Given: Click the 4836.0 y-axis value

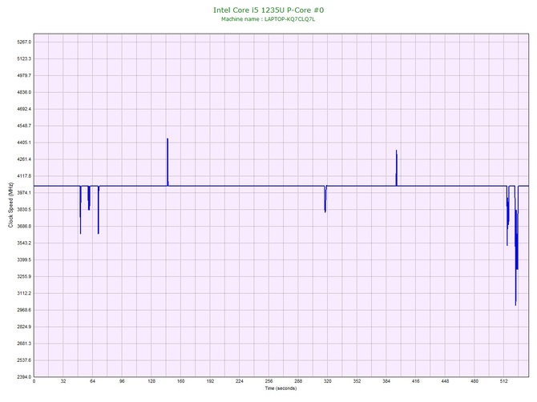Looking at the screenshot, I should pos(24,92).
